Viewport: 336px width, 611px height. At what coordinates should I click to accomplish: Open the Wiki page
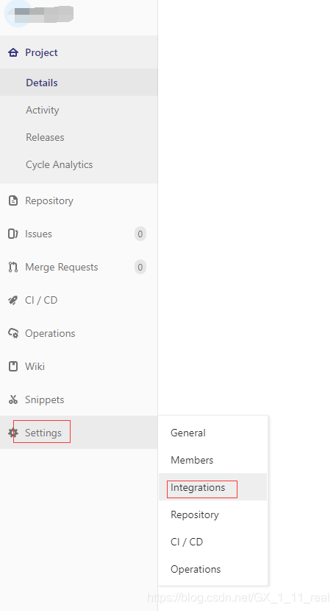pos(35,366)
